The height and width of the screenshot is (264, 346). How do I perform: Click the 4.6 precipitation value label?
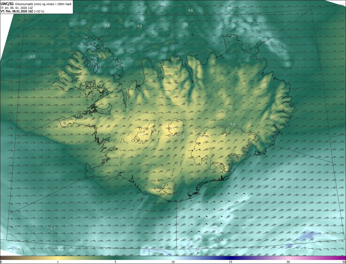point(191,10)
